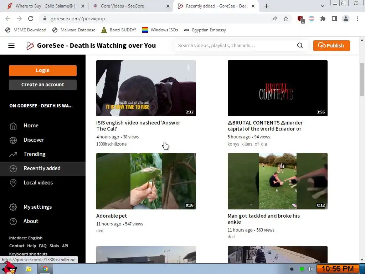Open the Malware Database bookmark
Screen dimensions: 365x274
click(74, 30)
